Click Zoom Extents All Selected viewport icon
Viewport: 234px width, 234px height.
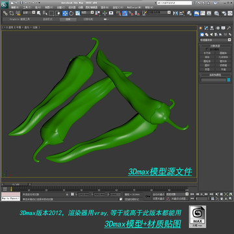tap(230, 194)
